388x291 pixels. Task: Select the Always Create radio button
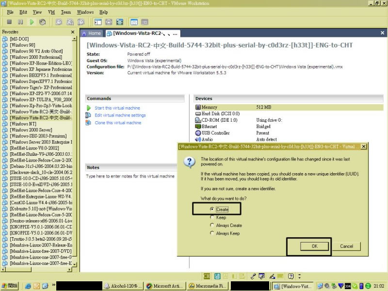tap(212, 225)
